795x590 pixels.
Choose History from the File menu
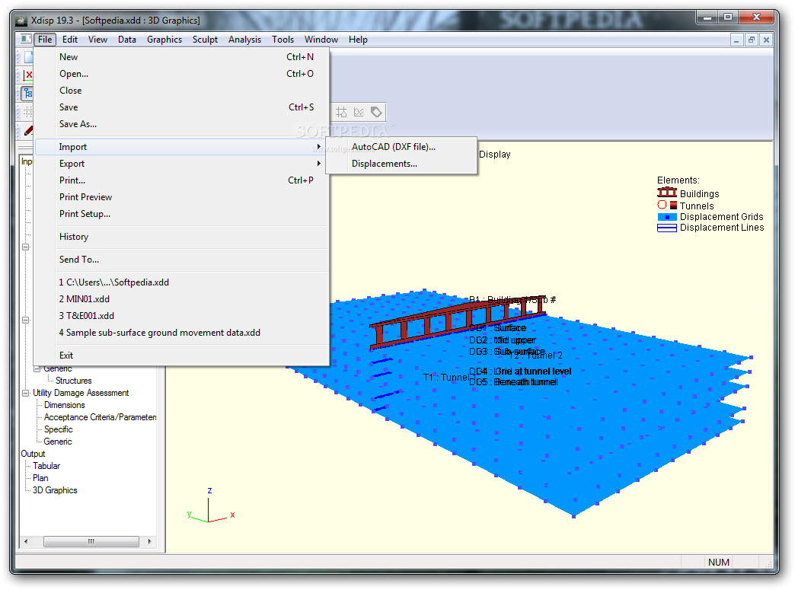[x=183, y=236]
